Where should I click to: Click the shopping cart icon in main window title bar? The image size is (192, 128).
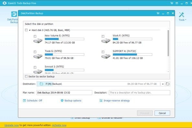172,3
